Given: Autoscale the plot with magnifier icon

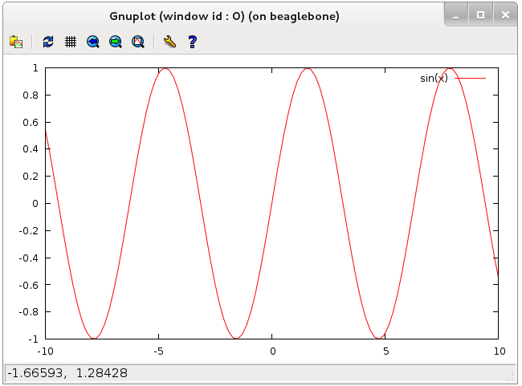Looking at the screenshot, I should pyautogui.click(x=138, y=42).
